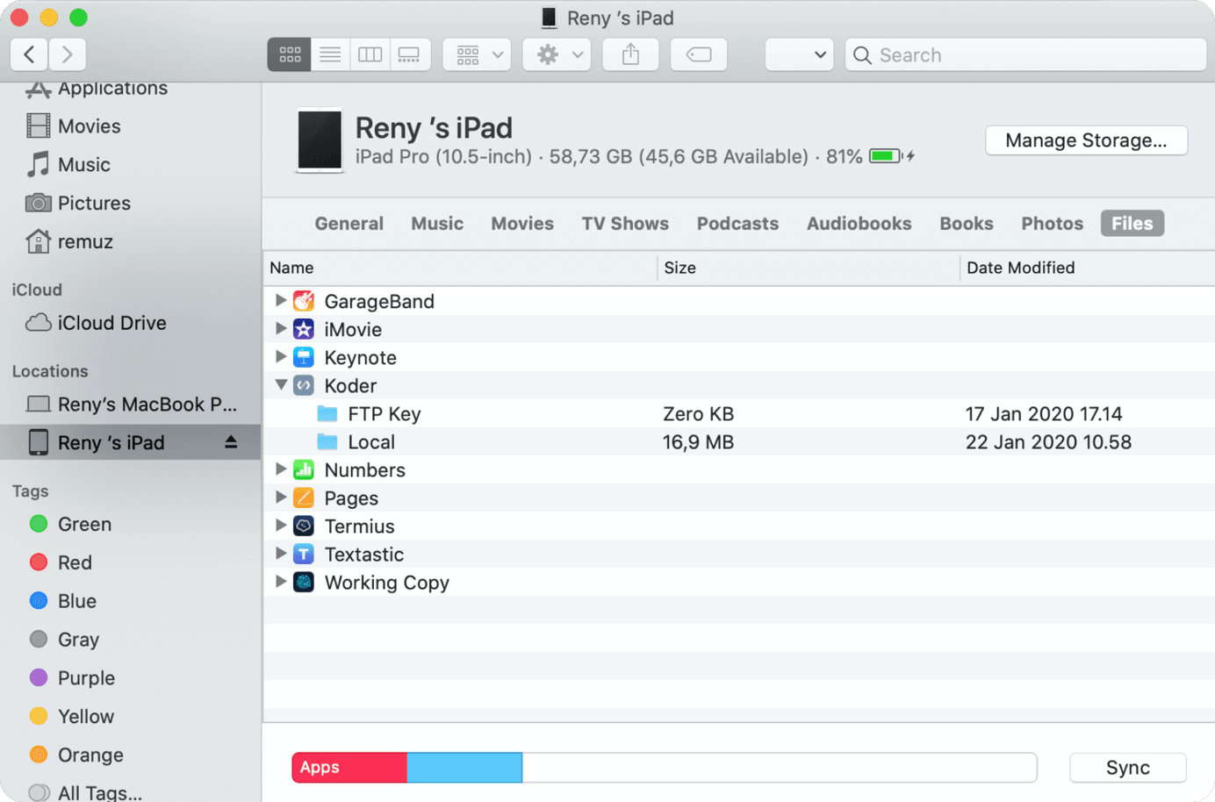Switch to the Photos tab
This screenshot has height=802, width=1215.
(1052, 224)
